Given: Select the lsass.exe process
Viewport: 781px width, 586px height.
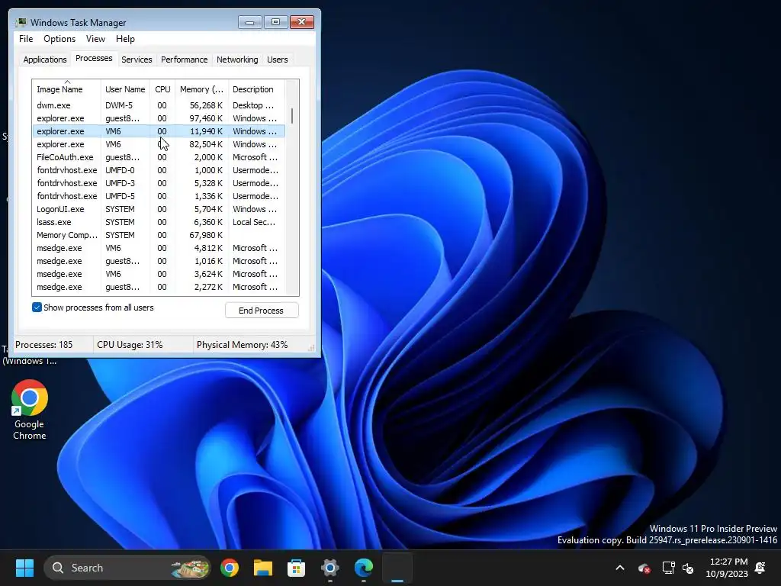Looking at the screenshot, I should click(x=159, y=222).
